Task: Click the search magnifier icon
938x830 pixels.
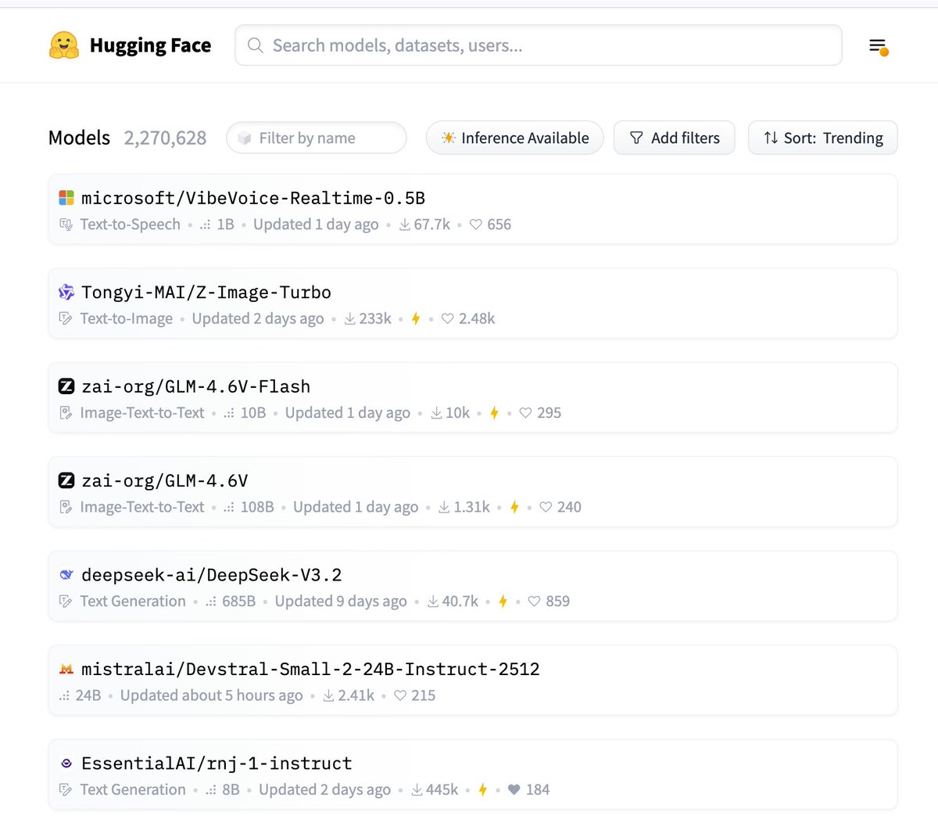Action: (255, 45)
